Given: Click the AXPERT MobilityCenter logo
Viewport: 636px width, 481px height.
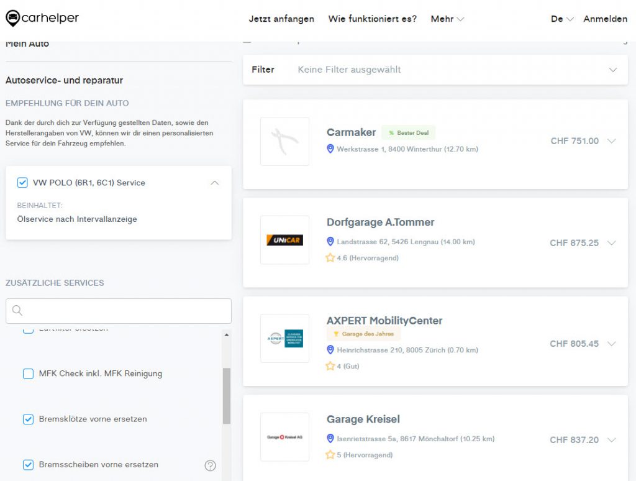Looking at the screenshot, I should (x=284, y=338).
